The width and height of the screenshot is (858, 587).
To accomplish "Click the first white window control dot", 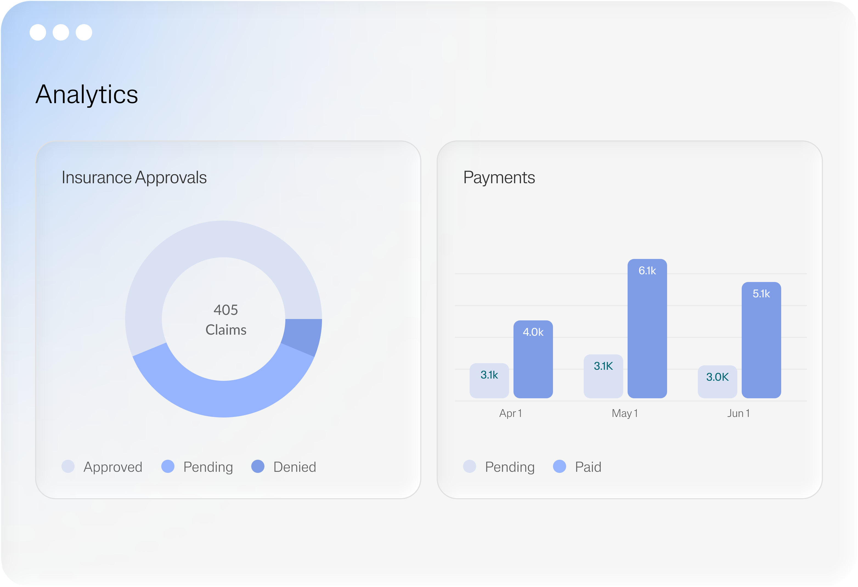I will 38,32.
